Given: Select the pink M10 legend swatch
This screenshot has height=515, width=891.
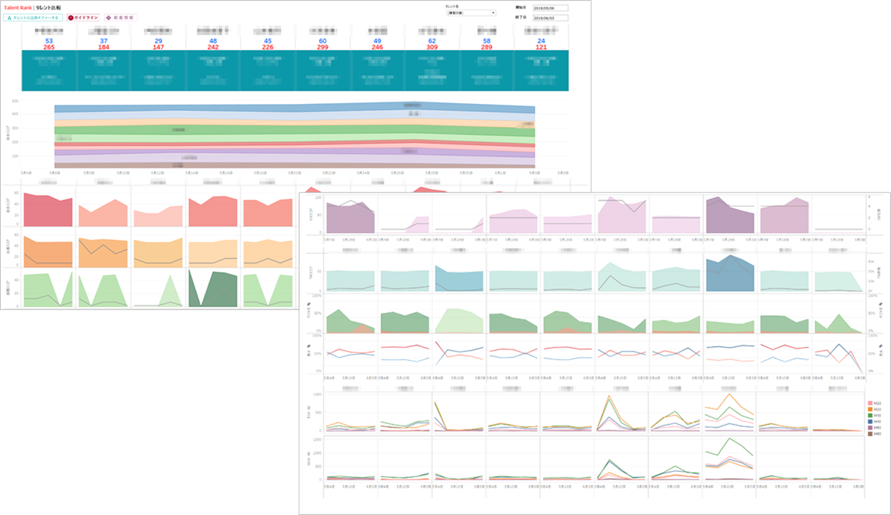Looking at the screenshot, I should pos(869,403).
